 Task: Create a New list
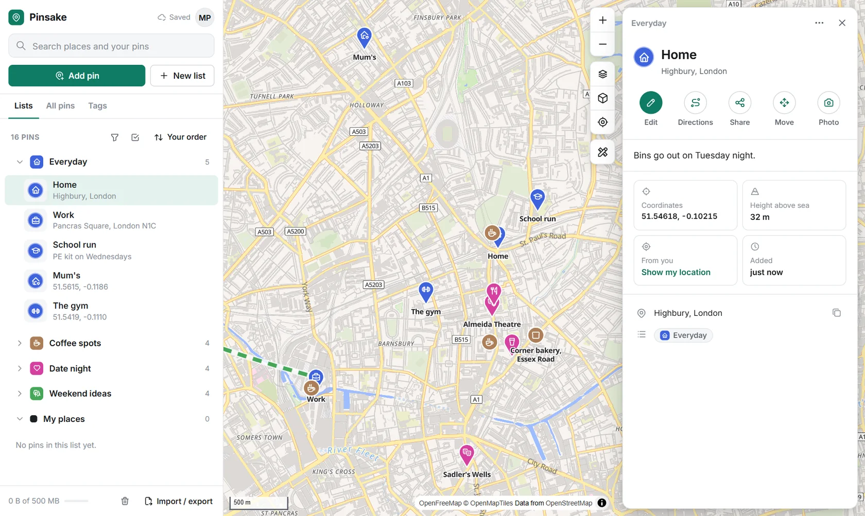click(x=182, y=76)
